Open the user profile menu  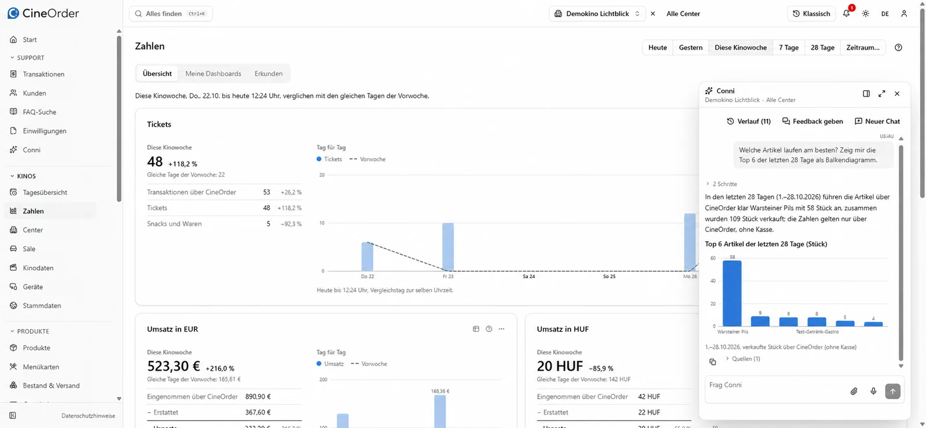[904, 13]
